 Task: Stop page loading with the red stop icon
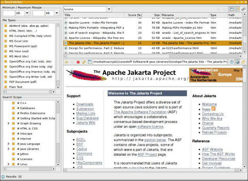click(x=78, y=62)
